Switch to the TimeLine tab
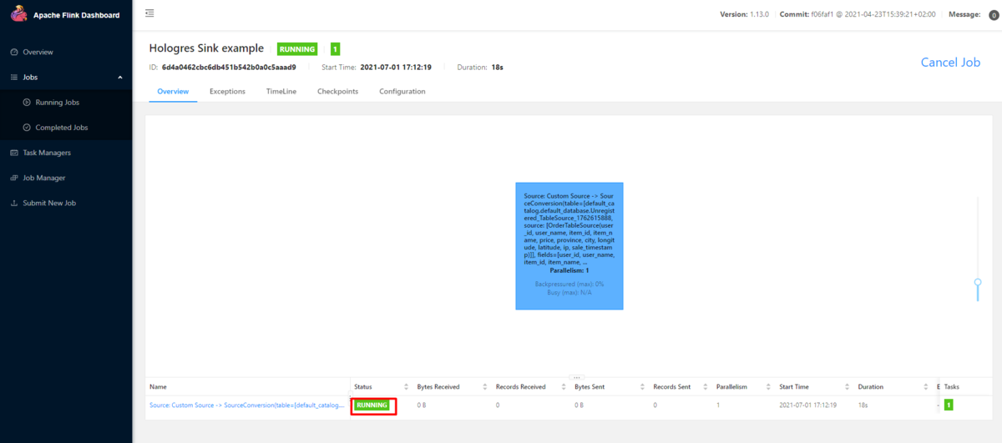Image resolution: width=1002 pixels, height=443 pixels. tap(281, 91)
